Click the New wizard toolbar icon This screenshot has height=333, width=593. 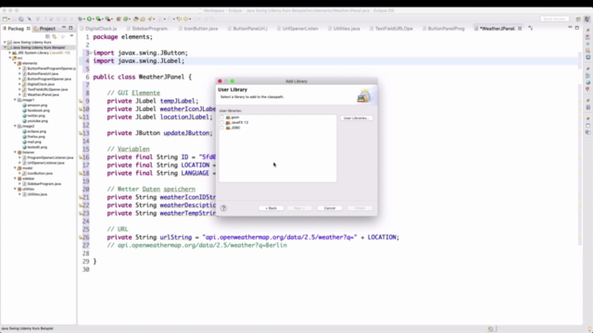tap(6, 18)
